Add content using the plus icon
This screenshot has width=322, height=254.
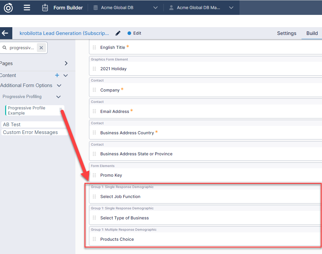57,75
